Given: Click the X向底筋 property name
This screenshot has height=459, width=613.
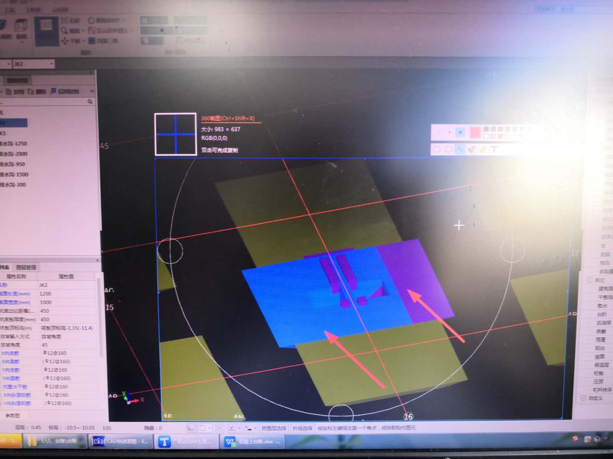Looking at the screenshot, I should (x=10, y=353).
